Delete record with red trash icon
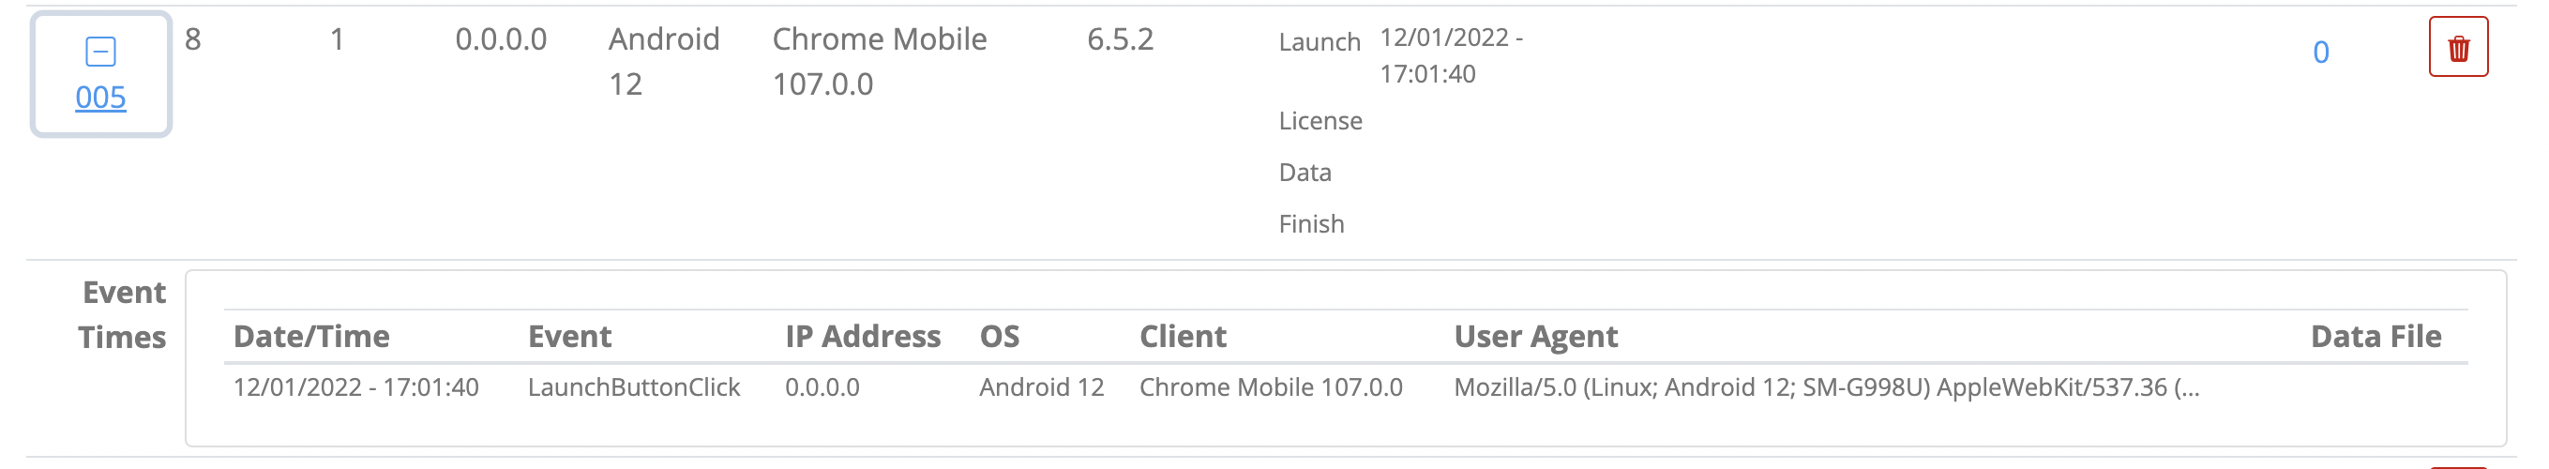This screenshot has width=2549, height=469. (2458, 47)
